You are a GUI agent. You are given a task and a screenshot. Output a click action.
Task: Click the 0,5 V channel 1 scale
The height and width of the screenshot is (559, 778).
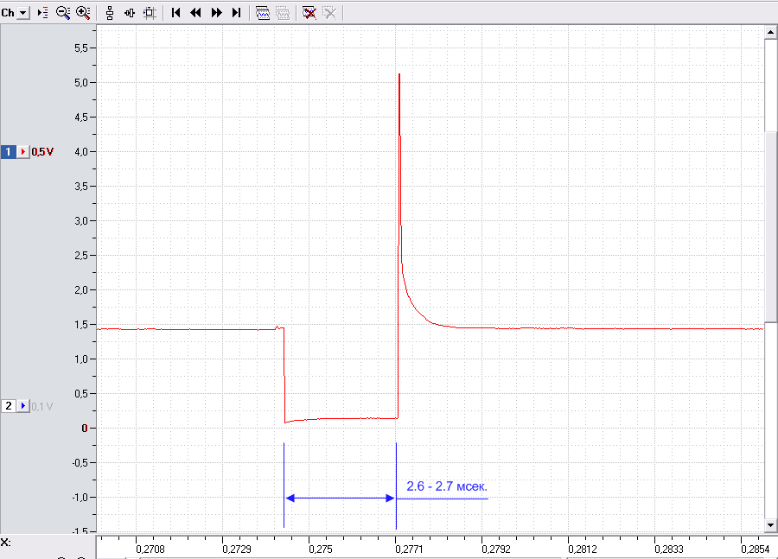tap(42, 152)
